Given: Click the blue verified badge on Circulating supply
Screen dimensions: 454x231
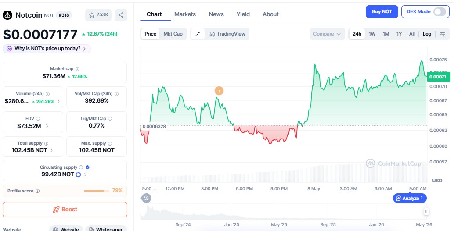Looking at the screenshot, I should (88, 167).
